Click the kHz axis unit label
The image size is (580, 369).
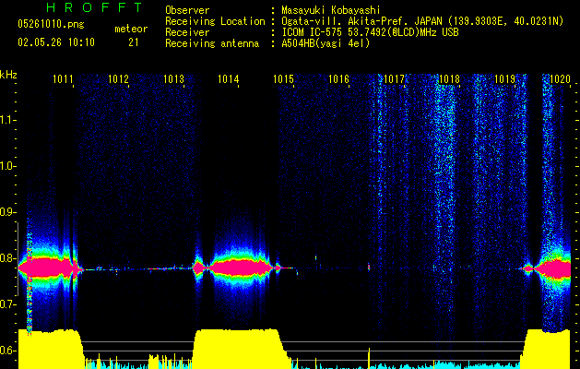tap(8, 75)
